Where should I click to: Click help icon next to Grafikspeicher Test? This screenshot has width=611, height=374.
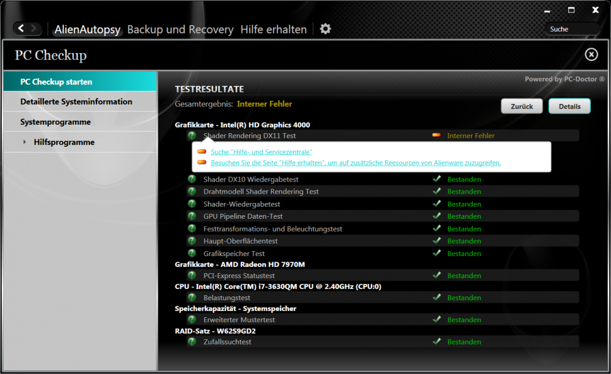(192, 253)
